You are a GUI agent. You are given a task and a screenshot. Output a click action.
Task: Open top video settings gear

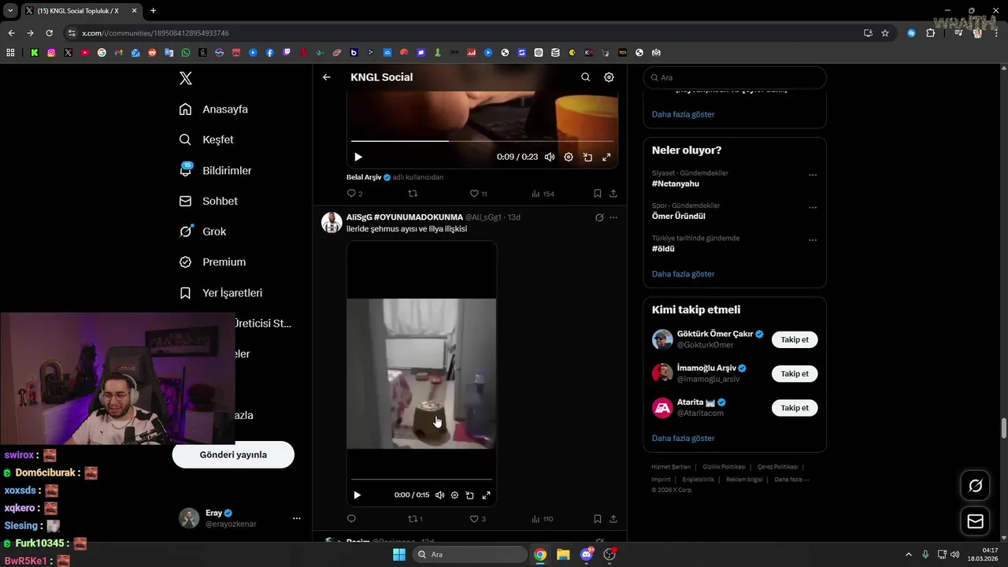tap(569, 157)
